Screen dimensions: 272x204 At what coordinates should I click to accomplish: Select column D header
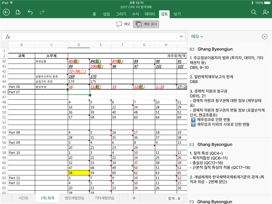pos(79,45)
